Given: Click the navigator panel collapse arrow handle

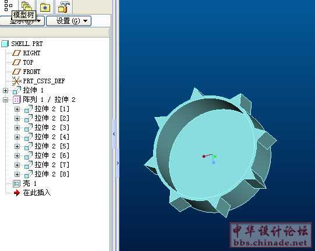Looking at the screenshot, I should [114, 133].
